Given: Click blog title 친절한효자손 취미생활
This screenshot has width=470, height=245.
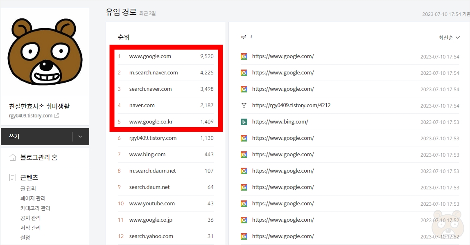Looking at the screenshot, I should [39, 106].
